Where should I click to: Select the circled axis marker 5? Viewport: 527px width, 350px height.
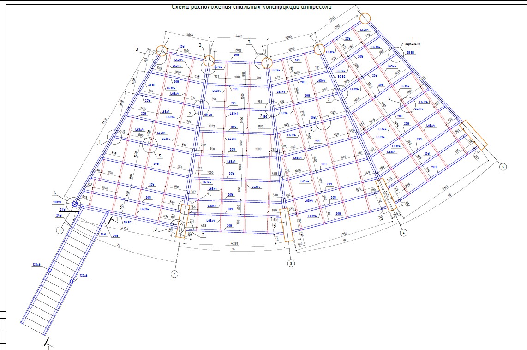(x=503, y=167)
